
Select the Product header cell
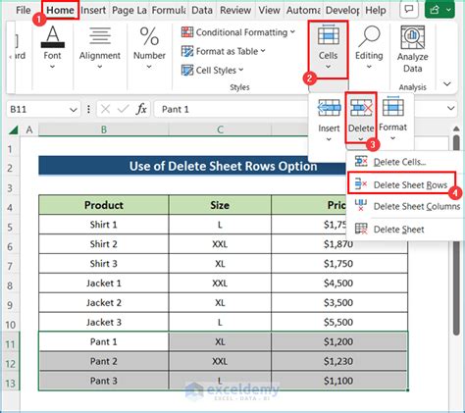104,205
